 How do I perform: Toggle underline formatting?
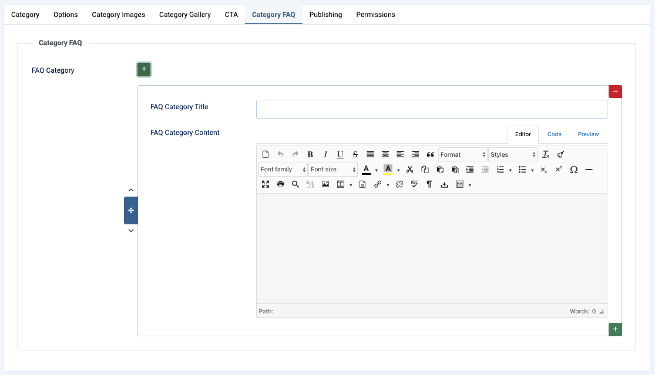click(x=340, y=154)
